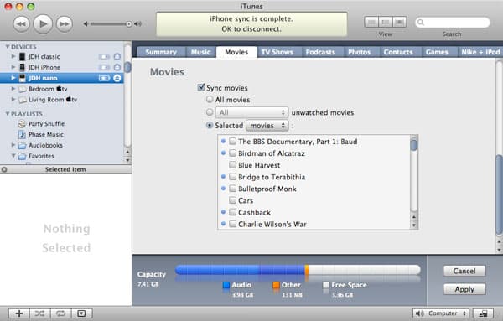Expand the Audiobooks folder triangle
Screen dimensions: 503x321
click(13, 145)
